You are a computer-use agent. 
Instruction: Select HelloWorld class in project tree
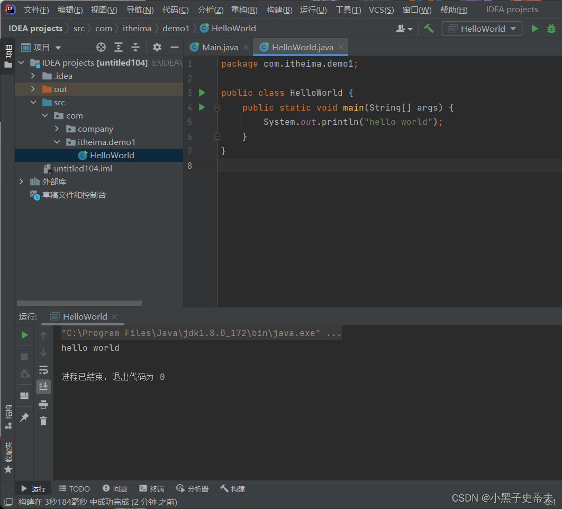click(99, 155)
